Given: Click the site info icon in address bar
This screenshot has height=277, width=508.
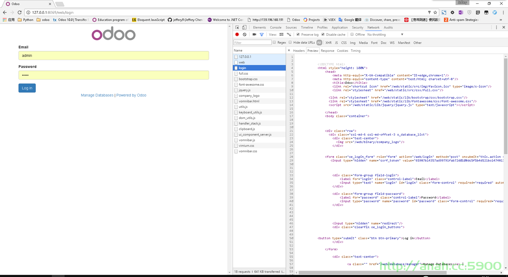Looking at the screenshot, I should (x=29, y=12).
